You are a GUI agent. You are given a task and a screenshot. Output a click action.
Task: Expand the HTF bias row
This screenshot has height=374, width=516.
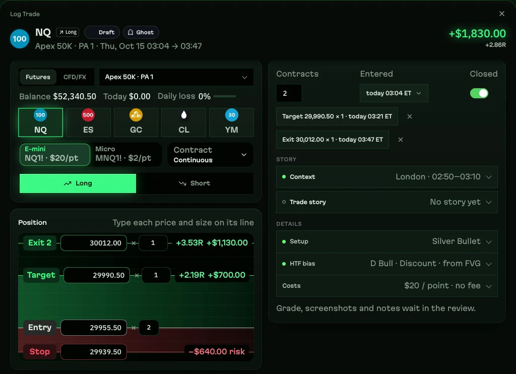(x=387, y=264)
